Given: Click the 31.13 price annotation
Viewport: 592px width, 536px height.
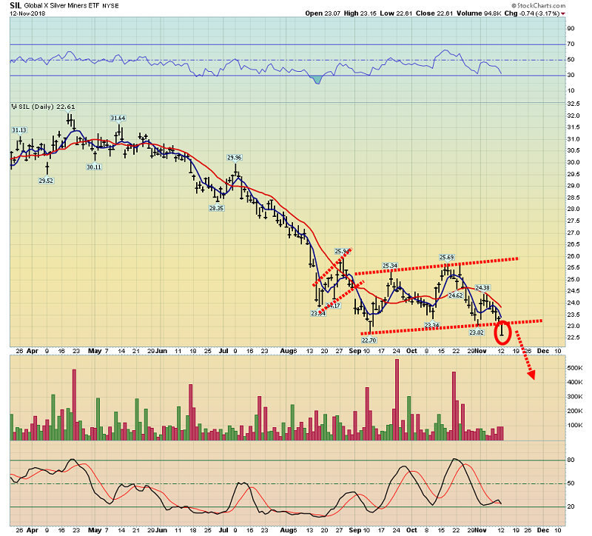Looking at the screenshot, I should click(19, 130).
